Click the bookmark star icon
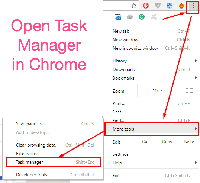 (134, 6)
